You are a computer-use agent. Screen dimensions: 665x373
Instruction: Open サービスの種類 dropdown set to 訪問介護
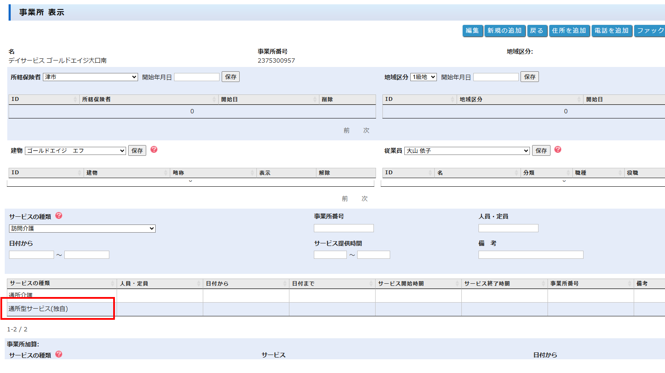click(82, 229)
